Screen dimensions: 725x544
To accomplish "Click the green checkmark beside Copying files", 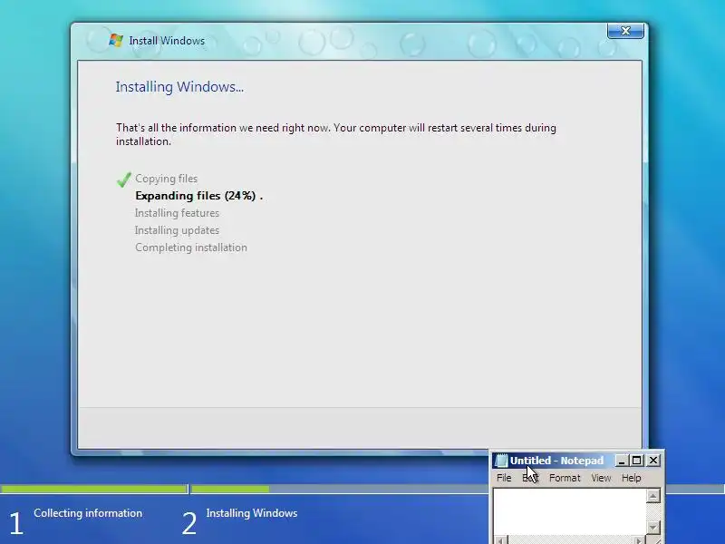I will (124, 180).
